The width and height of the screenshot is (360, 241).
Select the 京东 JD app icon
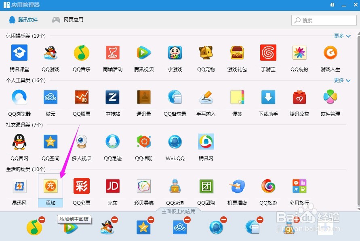[112, 186]
